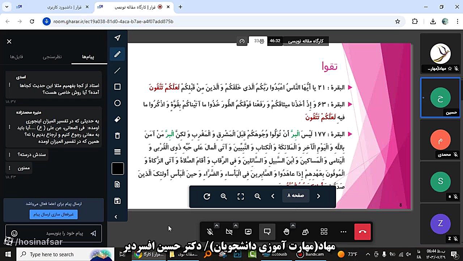Viewport: 463px width, 261px height.
Task: Open the browser tab search dropdown
Action: [x=7, y=7]
